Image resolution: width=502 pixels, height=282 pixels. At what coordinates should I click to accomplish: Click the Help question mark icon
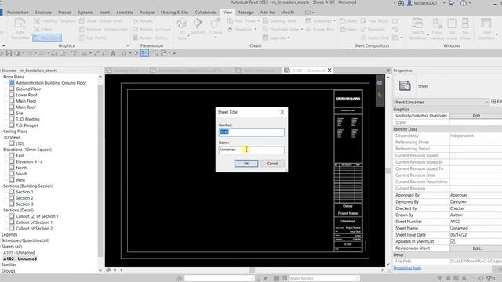464,3
